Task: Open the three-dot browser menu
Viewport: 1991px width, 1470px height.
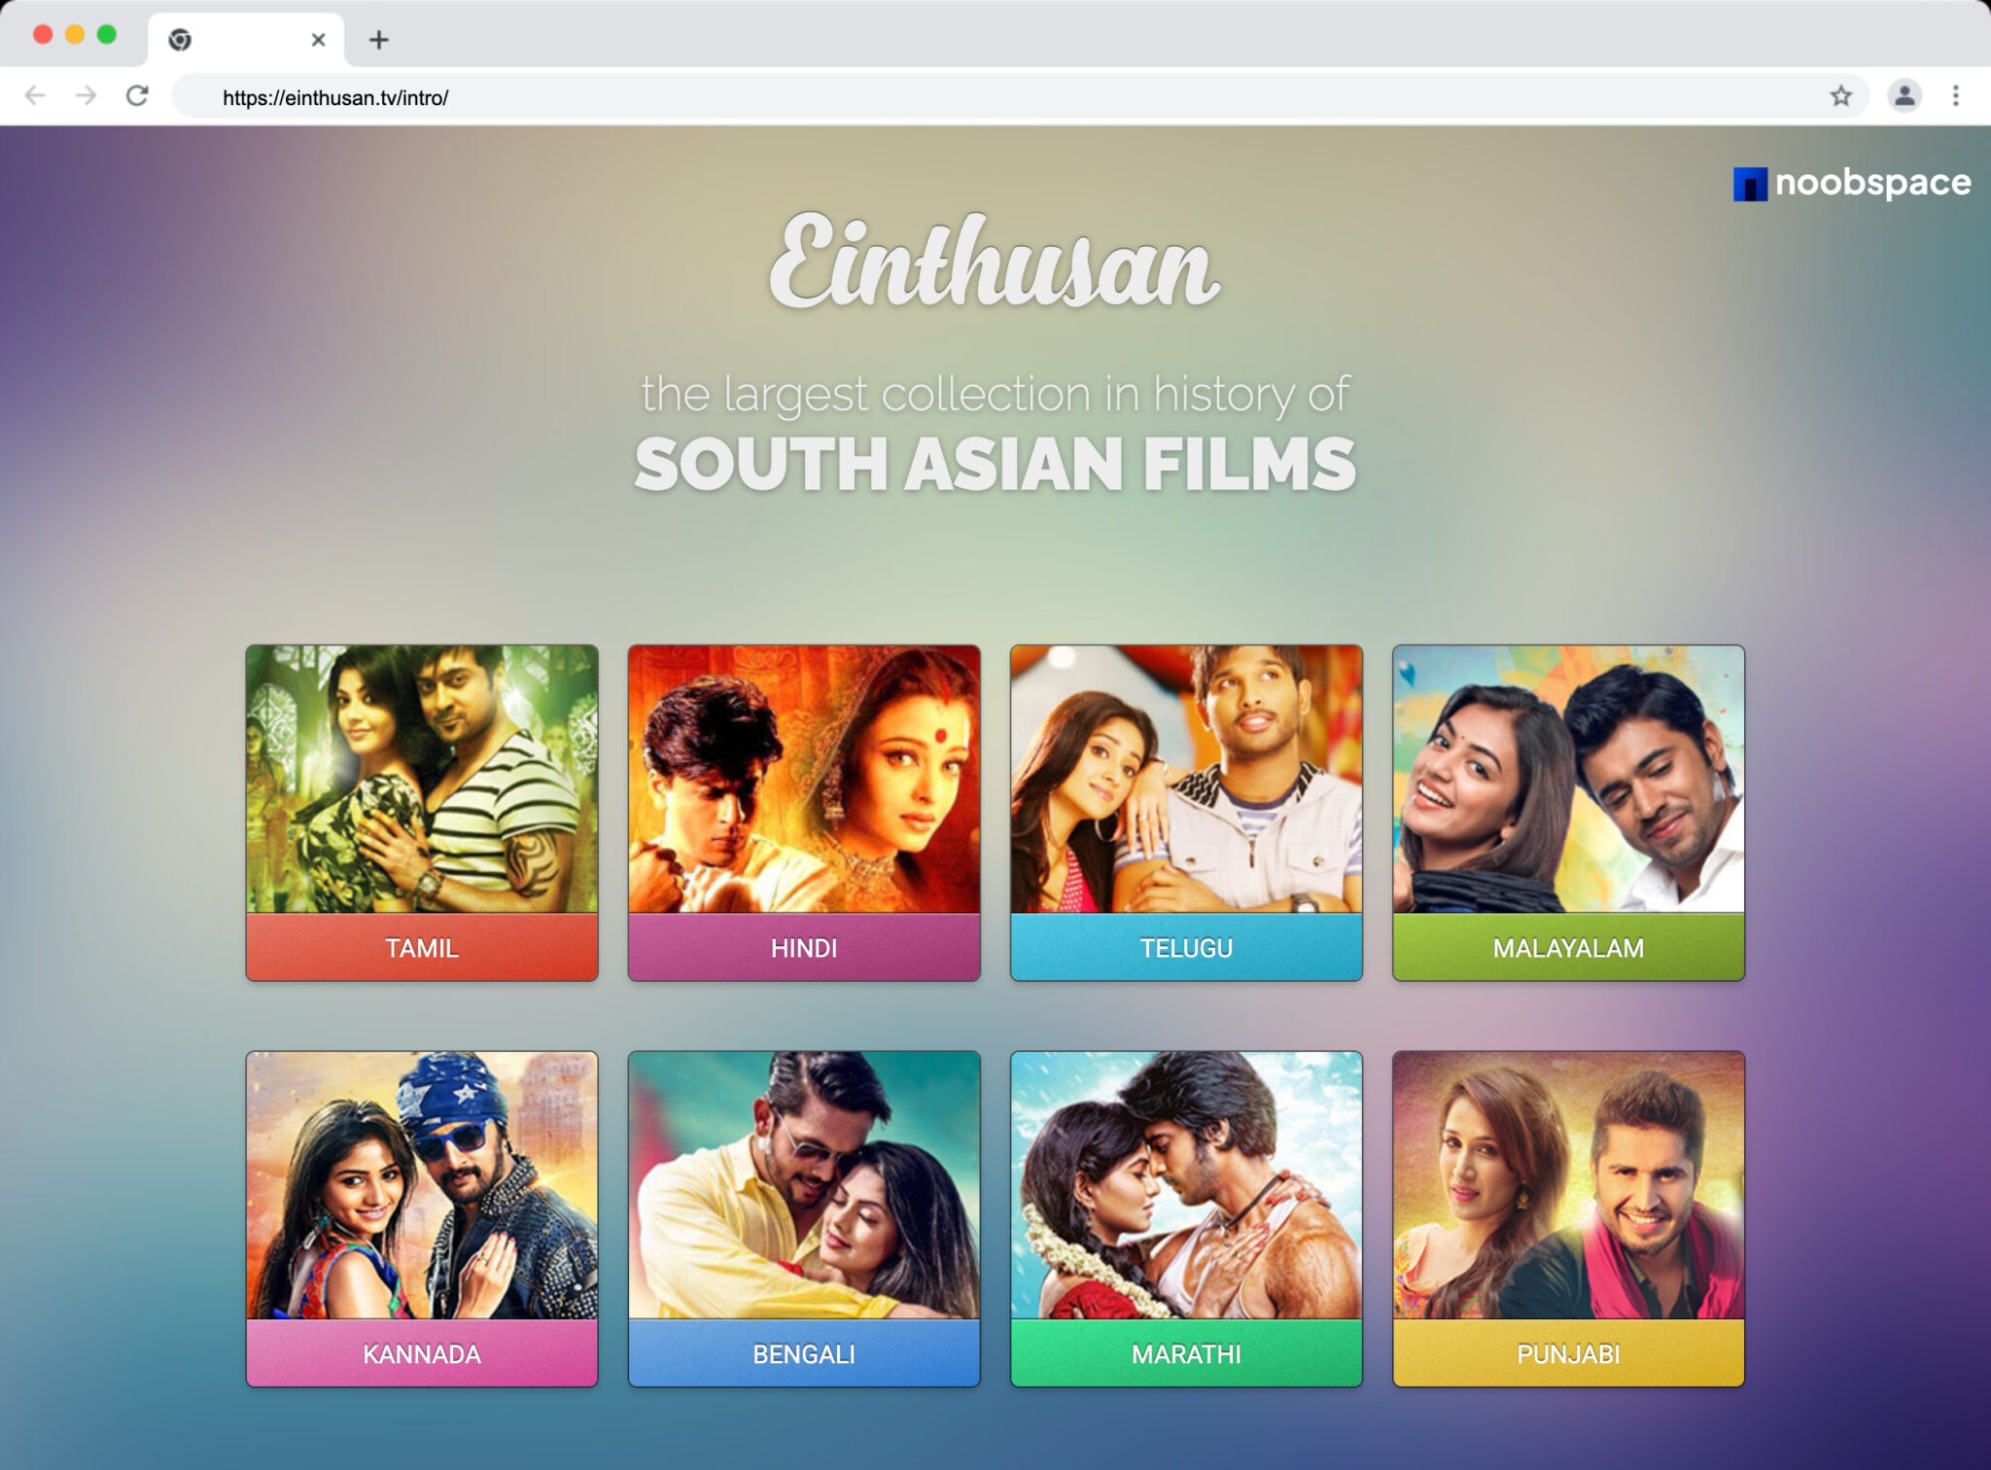Action: pyautogui.click(x=1956, y=95)
